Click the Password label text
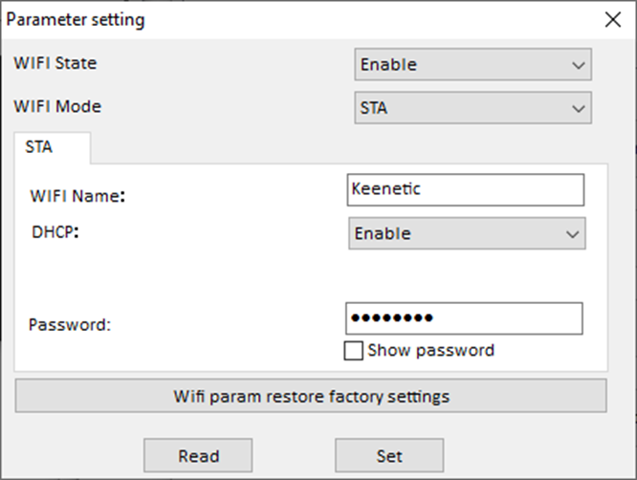 (x=70, y=324)
